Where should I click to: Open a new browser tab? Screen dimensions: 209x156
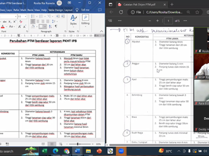[172, 4]
